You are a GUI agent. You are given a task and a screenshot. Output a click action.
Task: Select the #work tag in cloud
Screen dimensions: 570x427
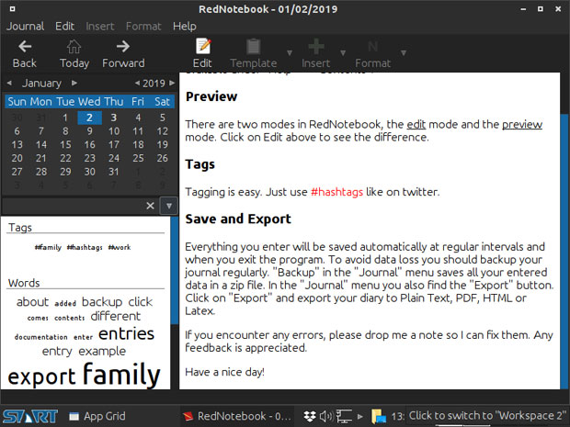pyautogui.click(x=120, y=247)
